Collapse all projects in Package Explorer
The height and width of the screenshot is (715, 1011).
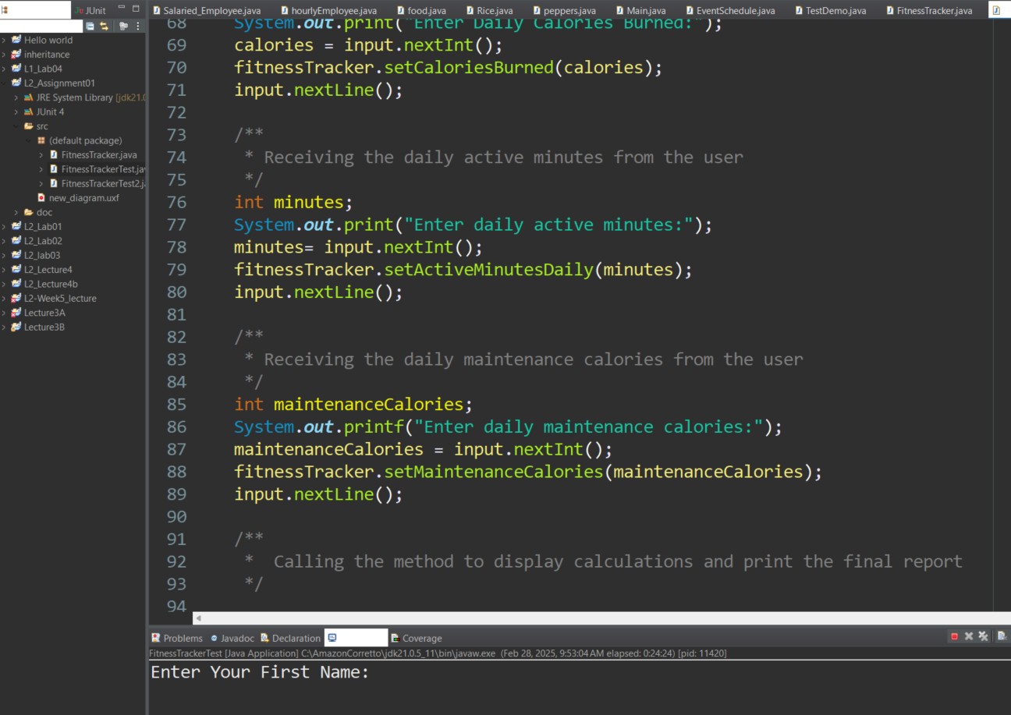[90, 26]
